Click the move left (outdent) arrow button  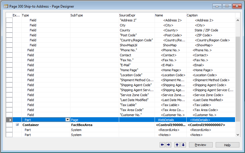pos(162,145)
